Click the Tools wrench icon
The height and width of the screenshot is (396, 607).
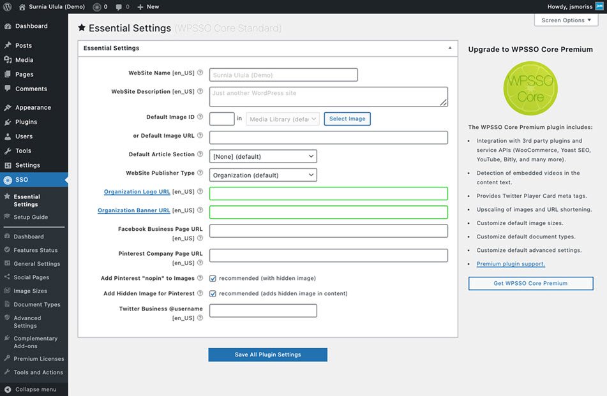pos(8,151)
